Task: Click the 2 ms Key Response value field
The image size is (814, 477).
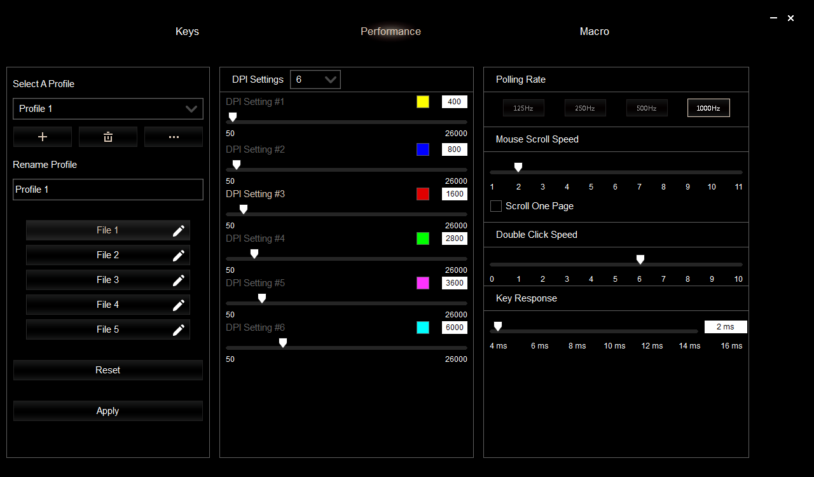Action: 726,327
